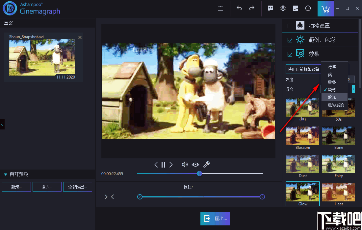This screenshot has width=362, height=230.
Task: Pause the video playback
Action: click(x=163, y=165)
